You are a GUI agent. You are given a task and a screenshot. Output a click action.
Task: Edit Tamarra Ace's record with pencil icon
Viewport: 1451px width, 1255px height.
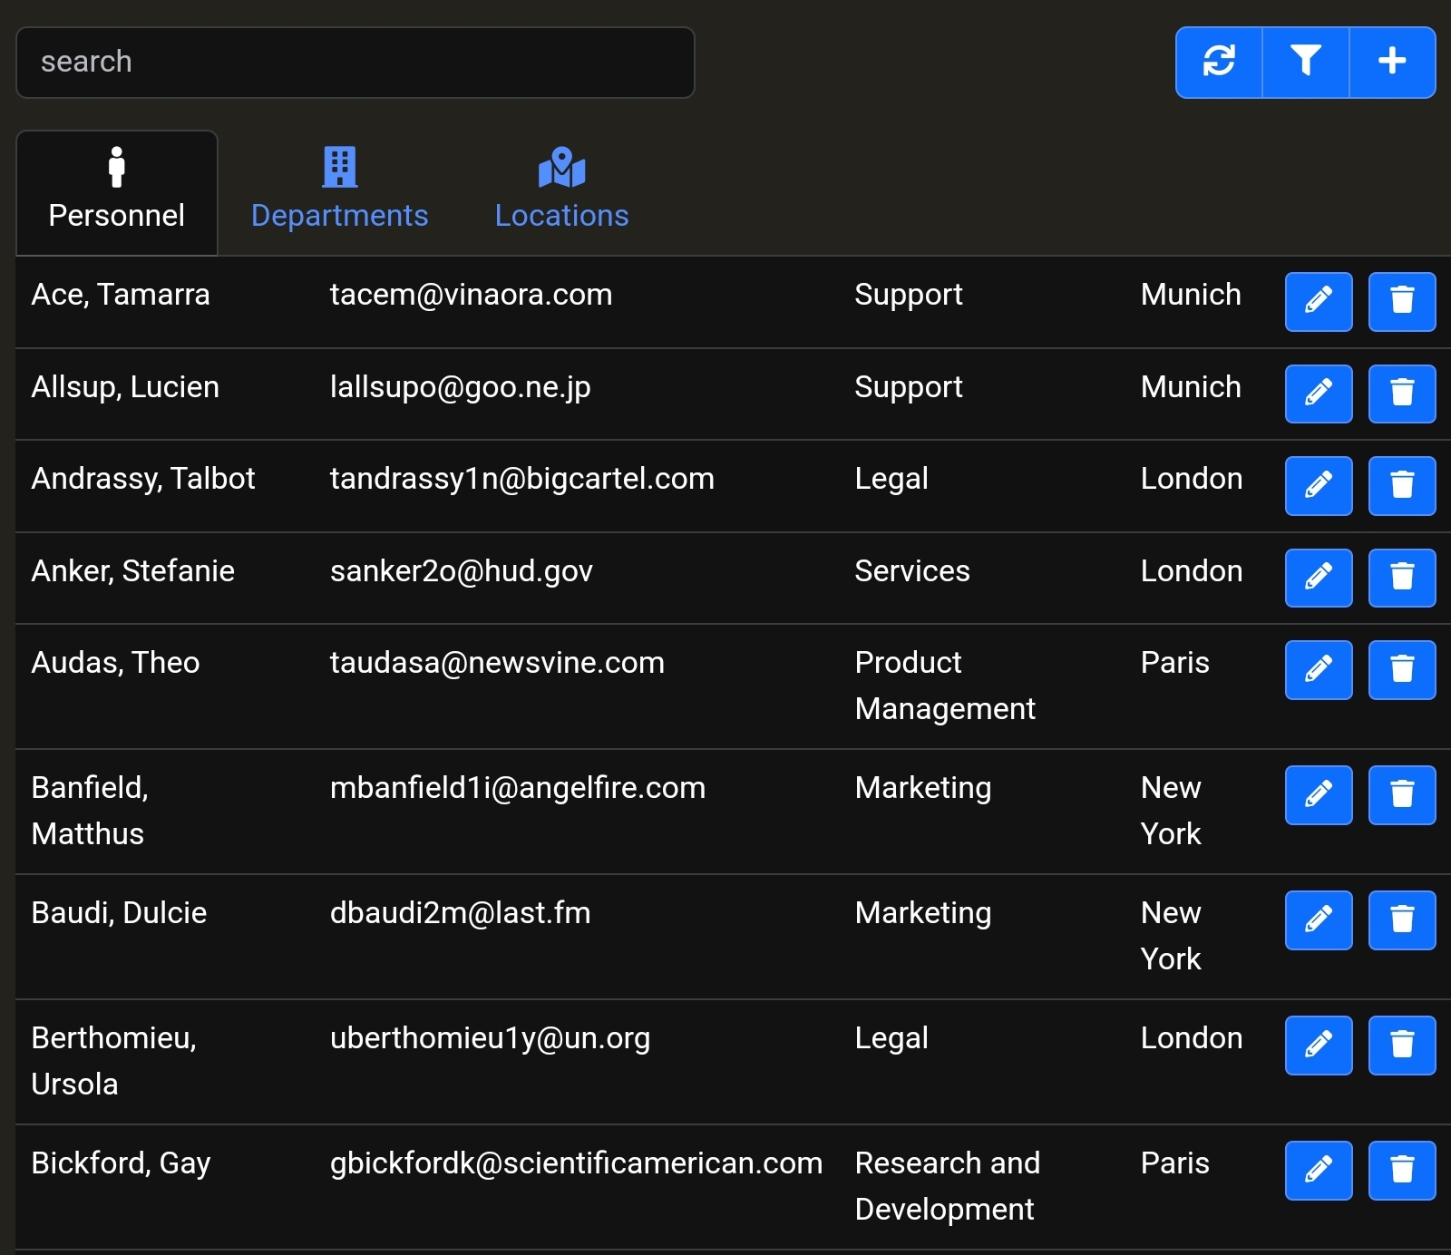point(1318,301)
